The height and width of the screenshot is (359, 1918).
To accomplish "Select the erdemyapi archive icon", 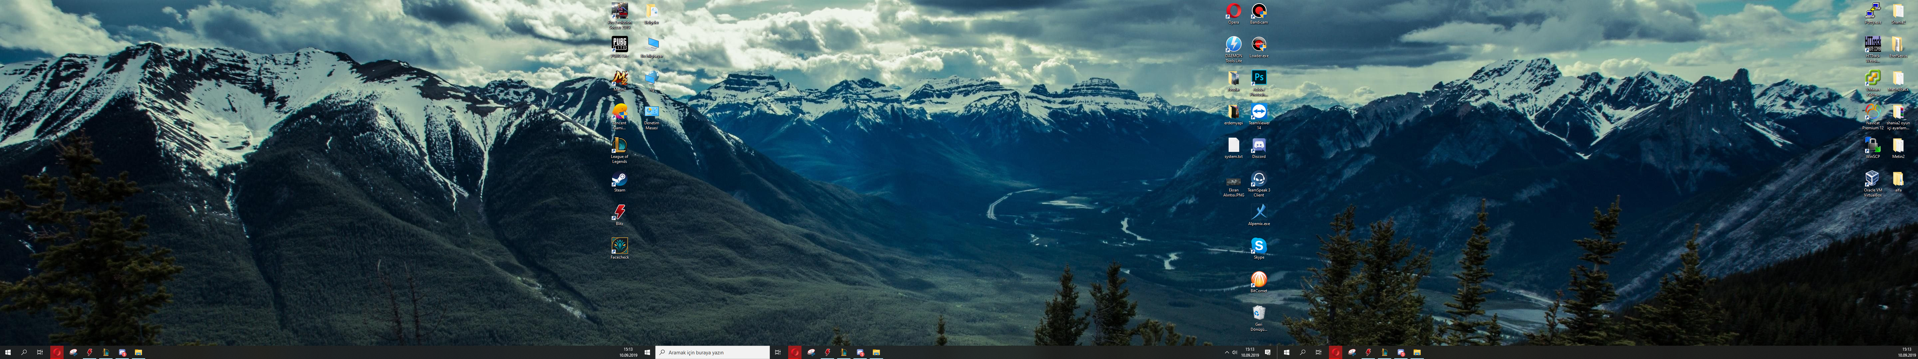I will coord(1234,114).
